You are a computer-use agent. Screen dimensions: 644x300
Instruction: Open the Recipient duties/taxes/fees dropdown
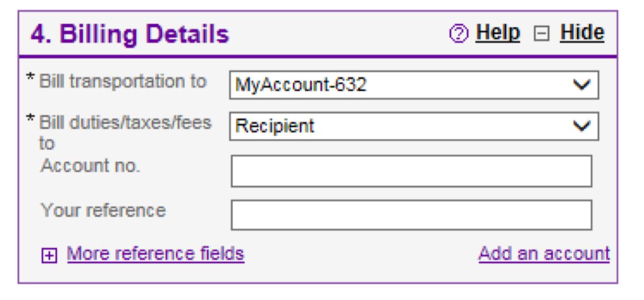point(404,126)
